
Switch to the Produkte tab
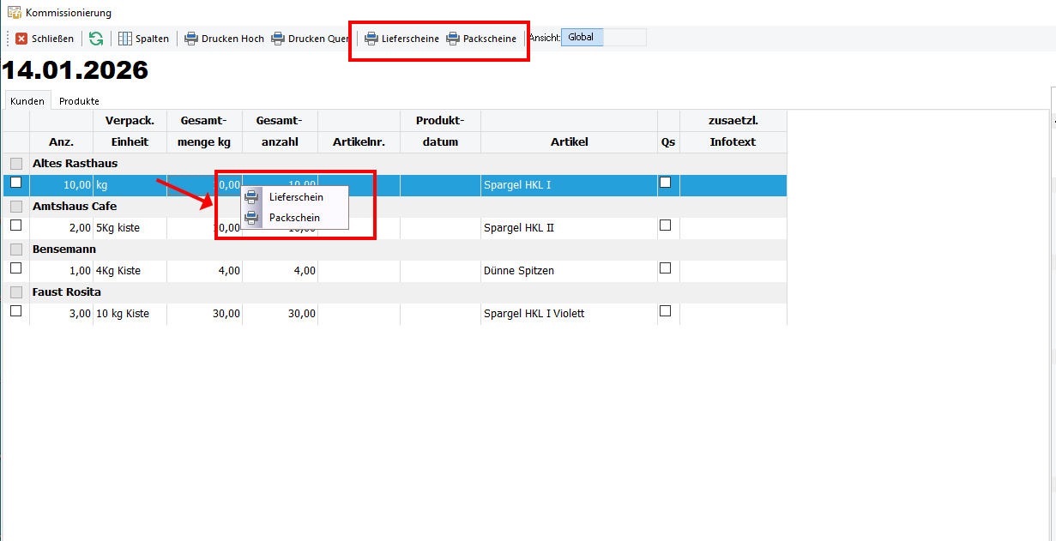pyautogui.click(x=79, y=101)
